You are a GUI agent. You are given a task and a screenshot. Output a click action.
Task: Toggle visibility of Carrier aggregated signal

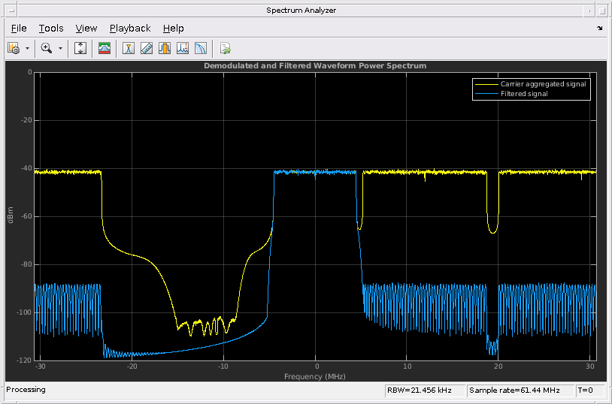point(543,84)
